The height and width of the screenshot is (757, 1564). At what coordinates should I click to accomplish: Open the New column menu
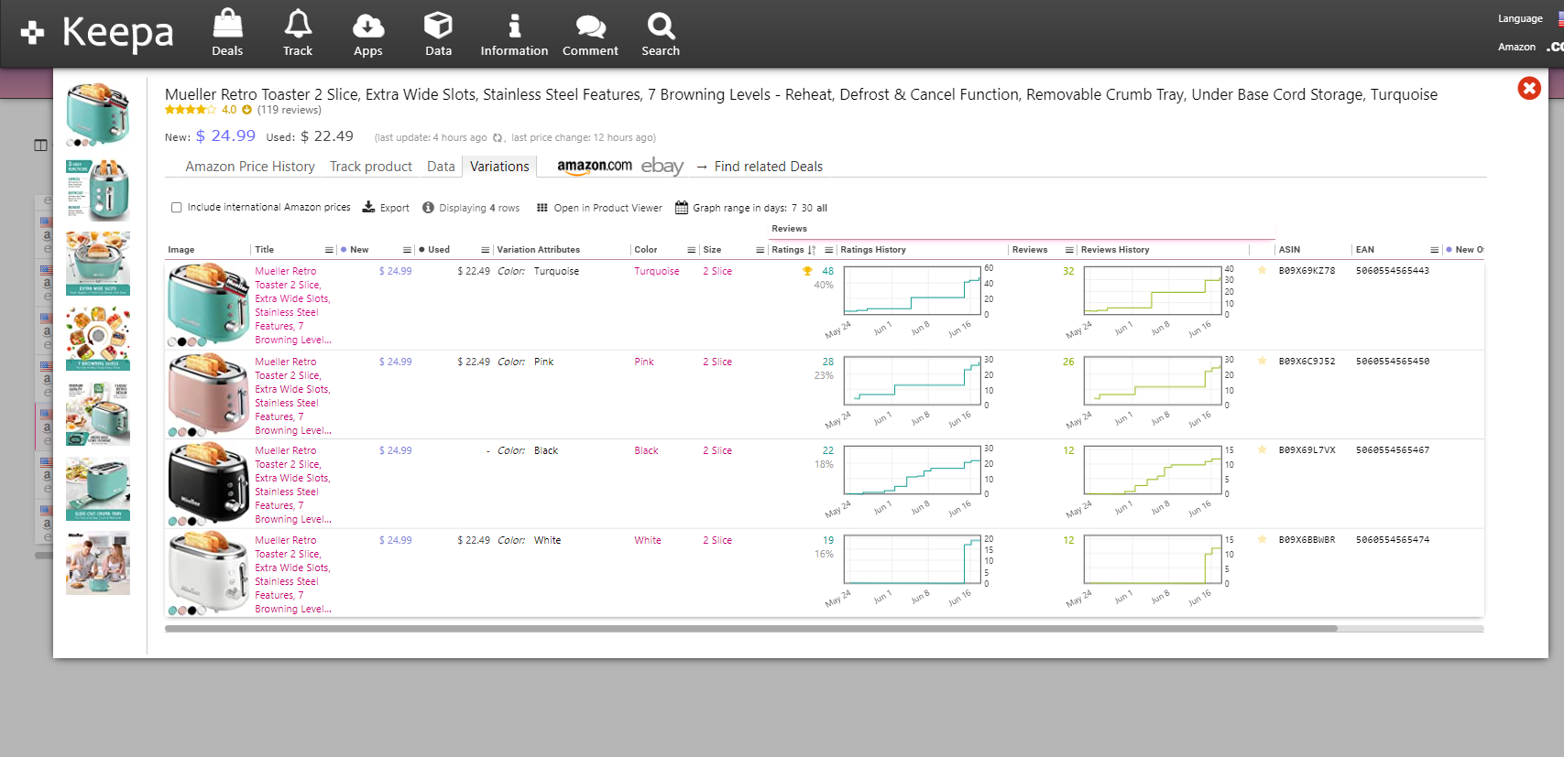pyautogui.click(x=407, y=250)
